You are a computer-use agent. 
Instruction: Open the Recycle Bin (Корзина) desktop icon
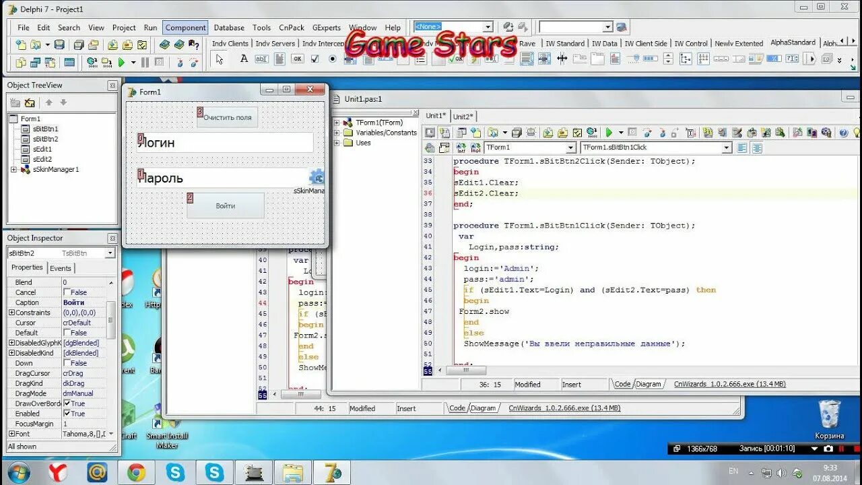(x=829, y=418)
